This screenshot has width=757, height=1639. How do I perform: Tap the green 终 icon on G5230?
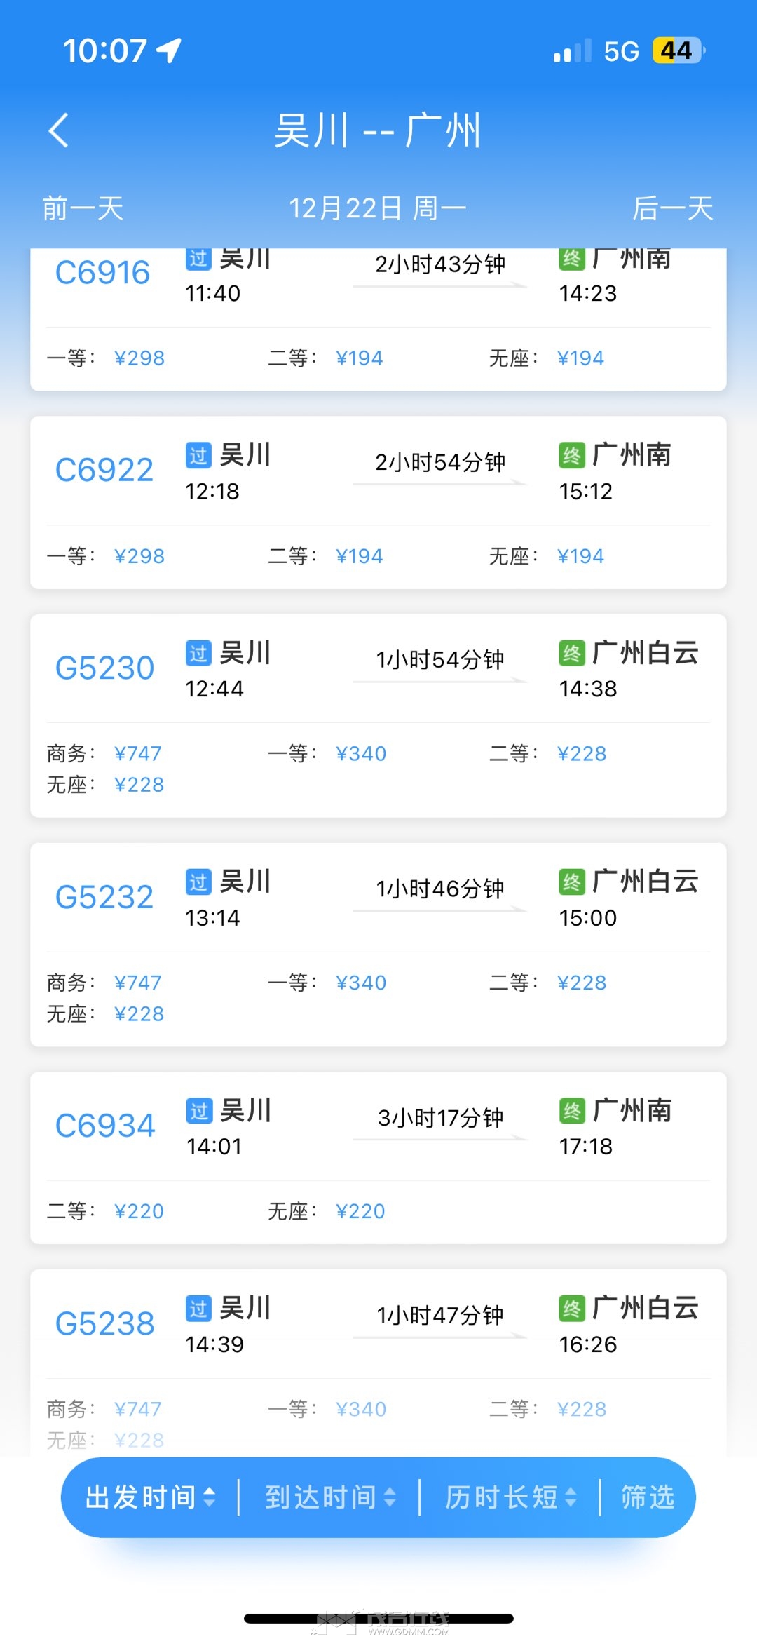(x=572, y=654)
